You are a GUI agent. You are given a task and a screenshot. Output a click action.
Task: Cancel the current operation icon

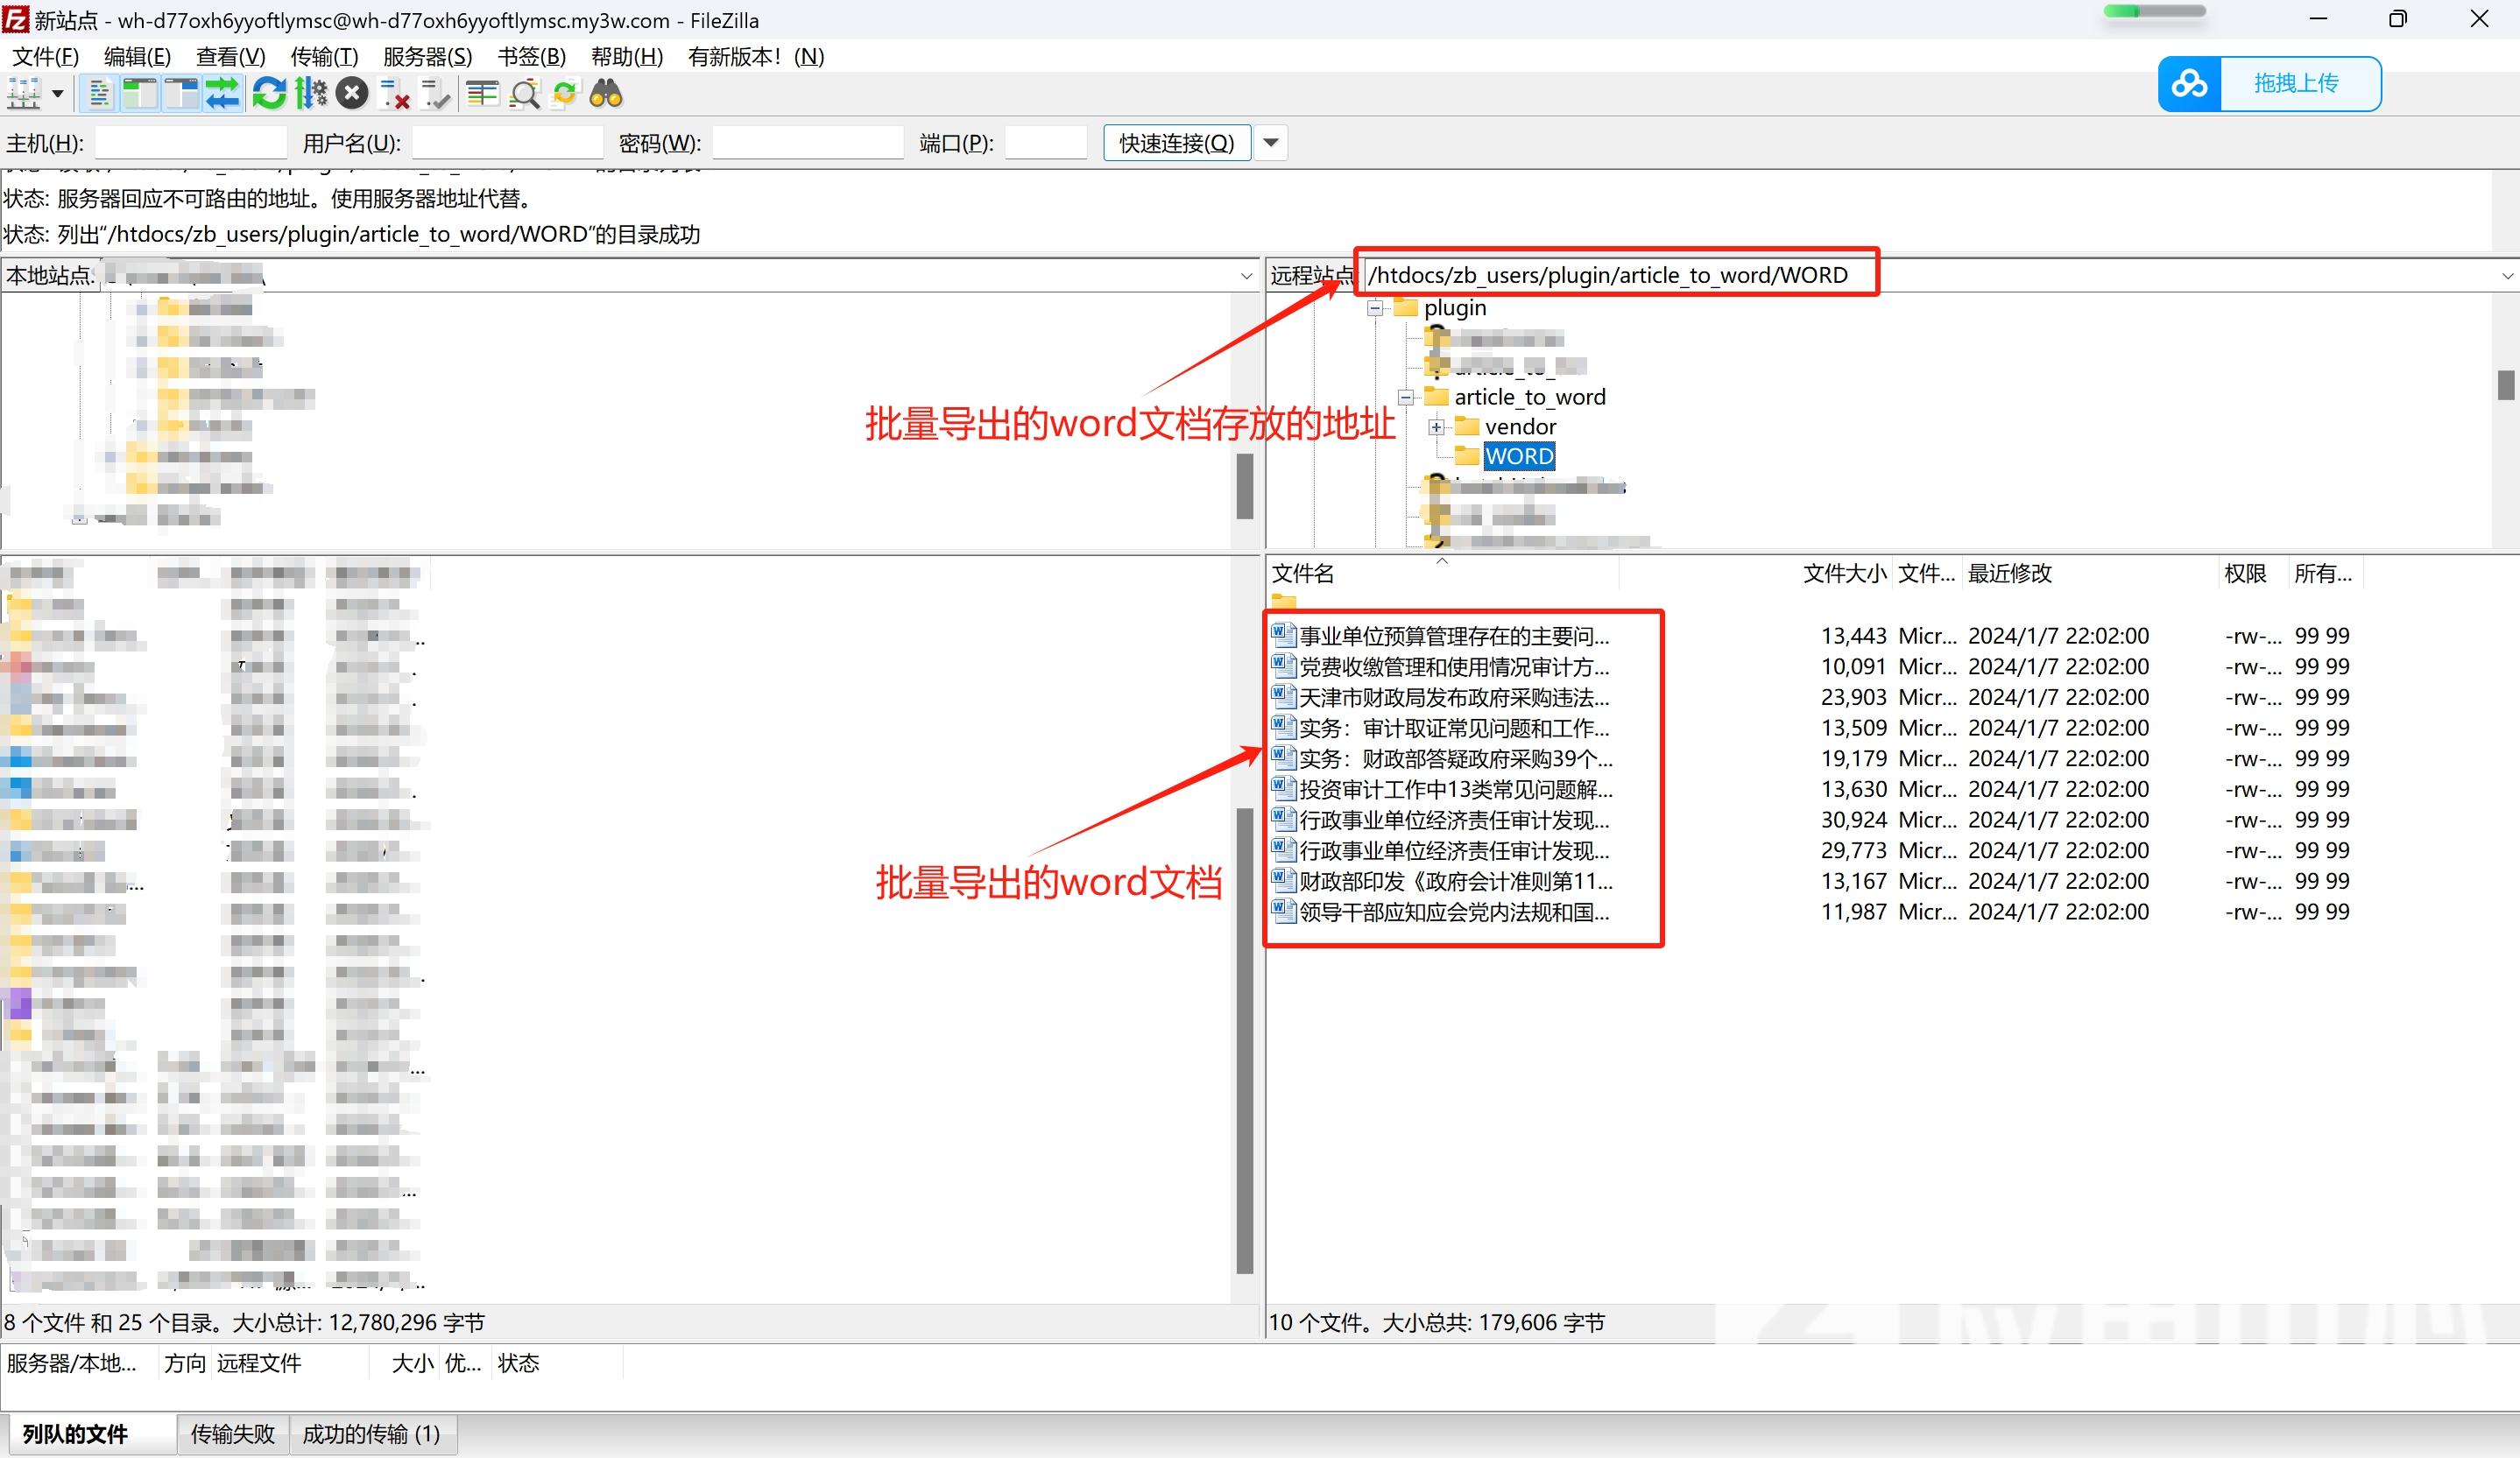click(x=351, y=94)
